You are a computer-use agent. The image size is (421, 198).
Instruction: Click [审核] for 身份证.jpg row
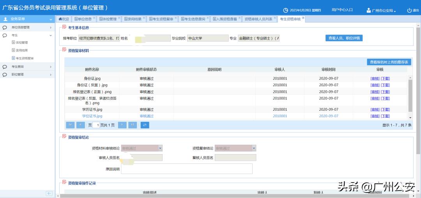375,78
